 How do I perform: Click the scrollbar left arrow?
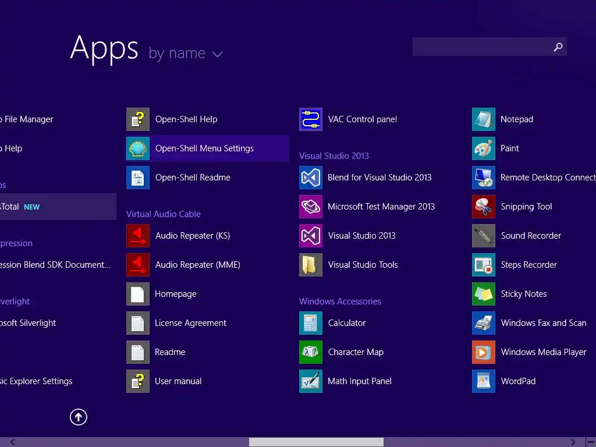(x=13, y=442)
